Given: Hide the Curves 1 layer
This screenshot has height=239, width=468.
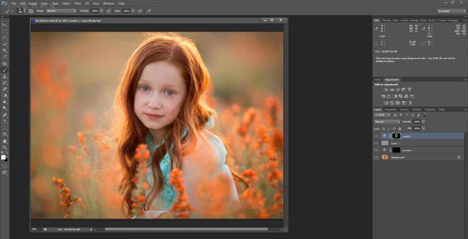Looking at the screenshot, I should coord(376,150).
